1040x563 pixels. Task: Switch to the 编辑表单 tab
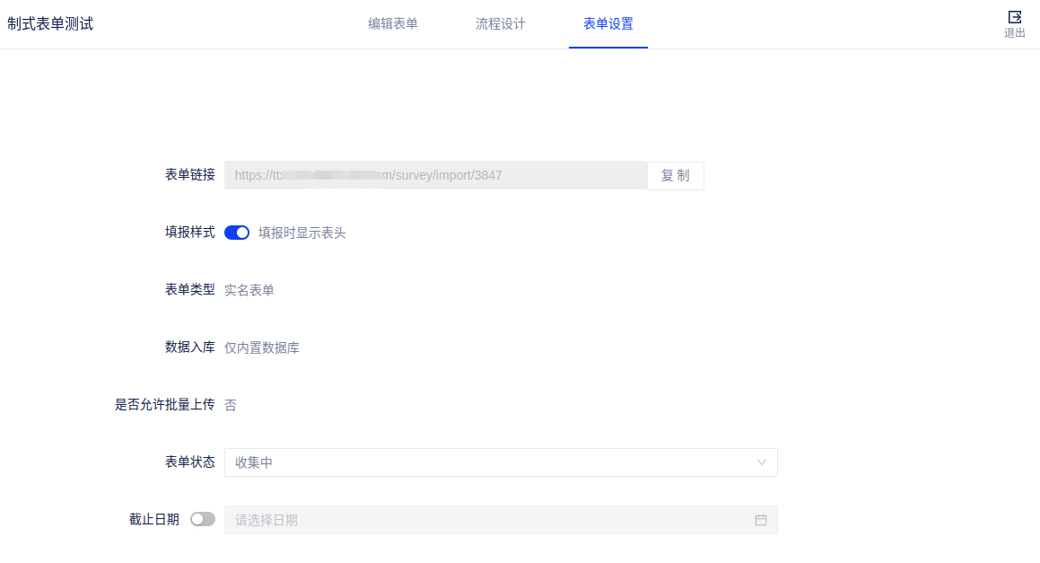[393, 24]
